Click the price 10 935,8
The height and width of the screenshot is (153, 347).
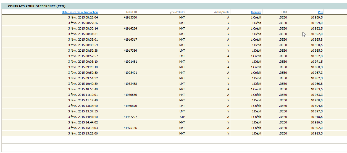(x=317, y=39)
